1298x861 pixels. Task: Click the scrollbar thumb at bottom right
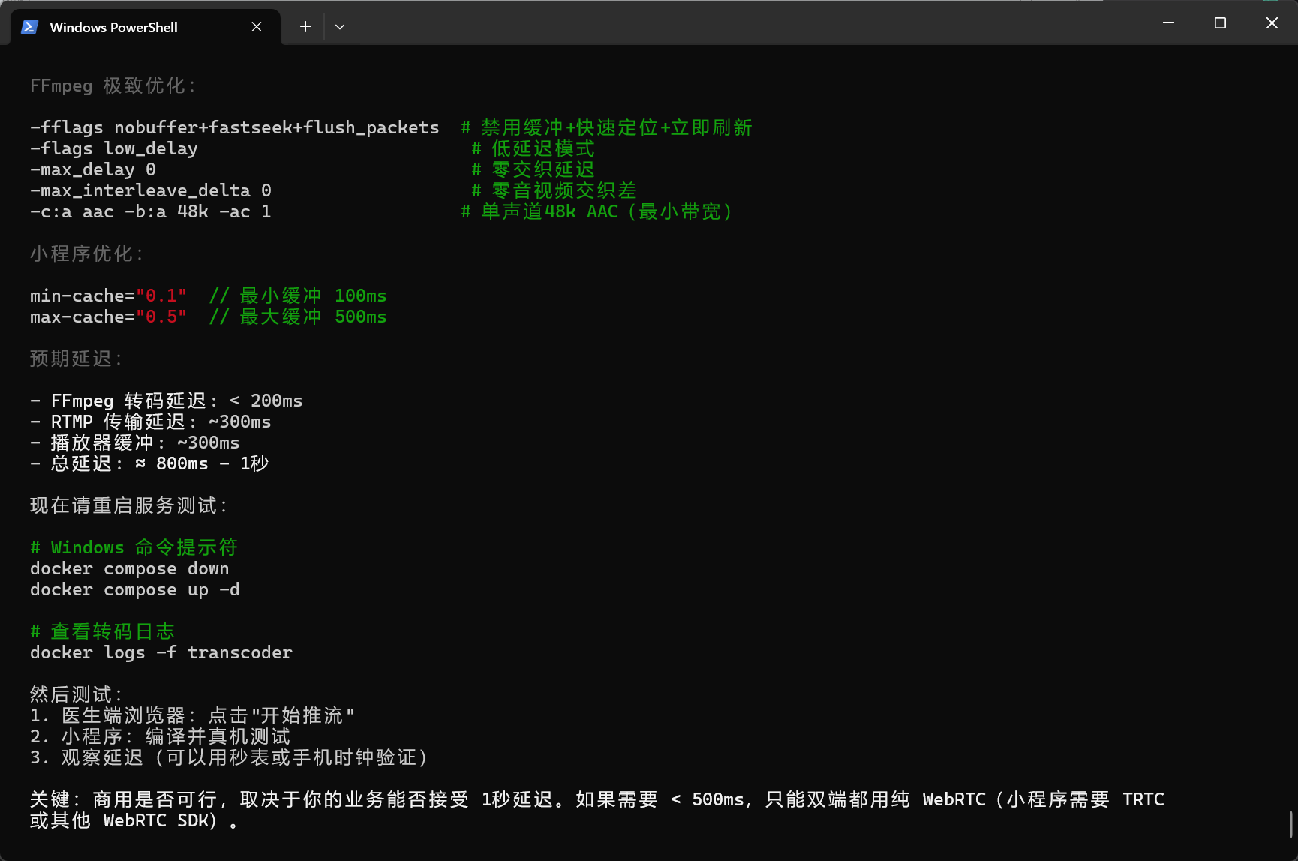[x=1291, y=824]
